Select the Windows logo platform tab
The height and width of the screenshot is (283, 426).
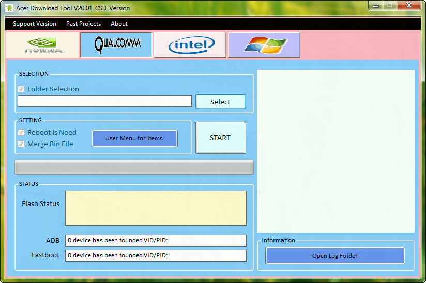coord(264,45)
